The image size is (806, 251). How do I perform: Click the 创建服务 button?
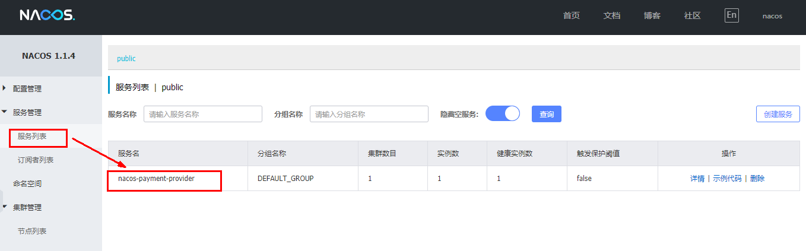[778, 114]
